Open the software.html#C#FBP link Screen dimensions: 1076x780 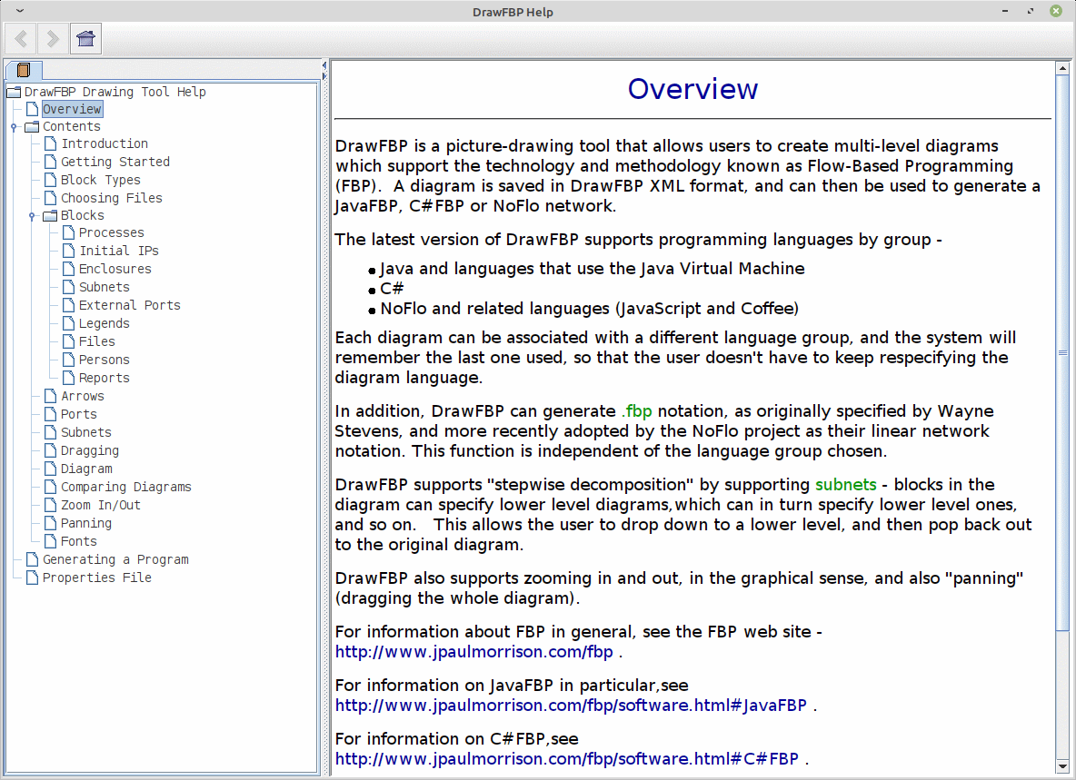(x=567, y=759)
